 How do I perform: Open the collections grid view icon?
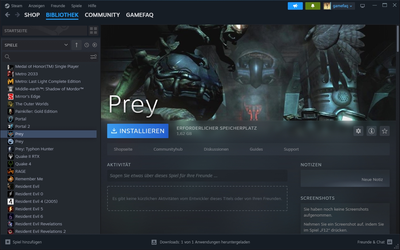[x=93, y=31]
